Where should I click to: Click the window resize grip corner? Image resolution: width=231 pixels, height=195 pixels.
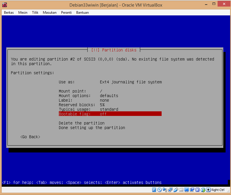[x=228, y=191]
